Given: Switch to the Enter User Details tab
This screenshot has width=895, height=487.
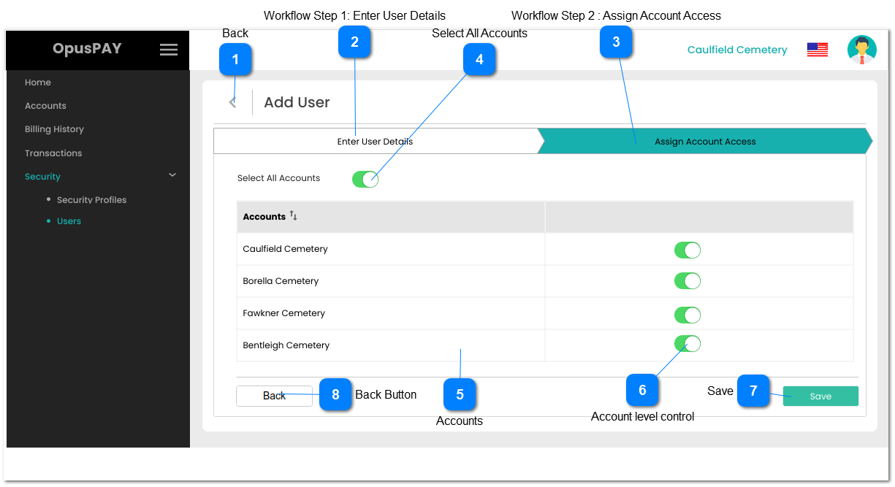Looking at the screenshot, I should pos(376,141).
